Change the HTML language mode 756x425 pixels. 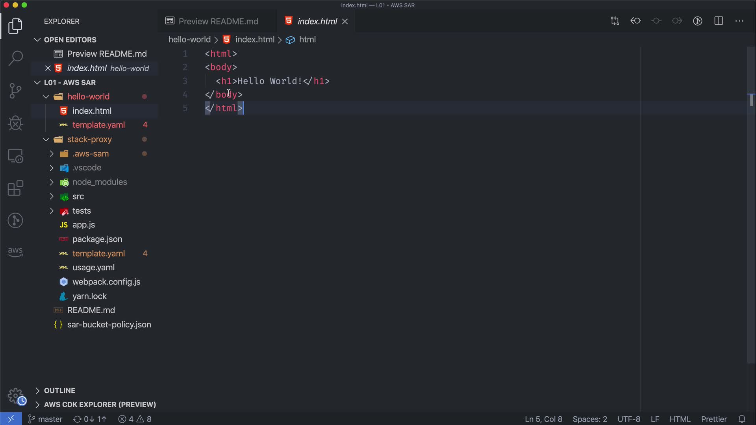[x=680, y=419]
